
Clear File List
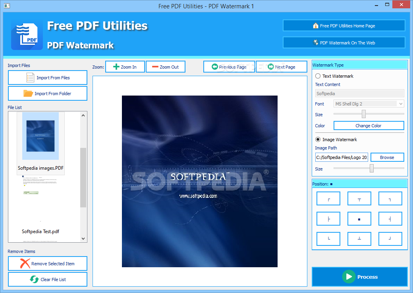click(48, 280)
